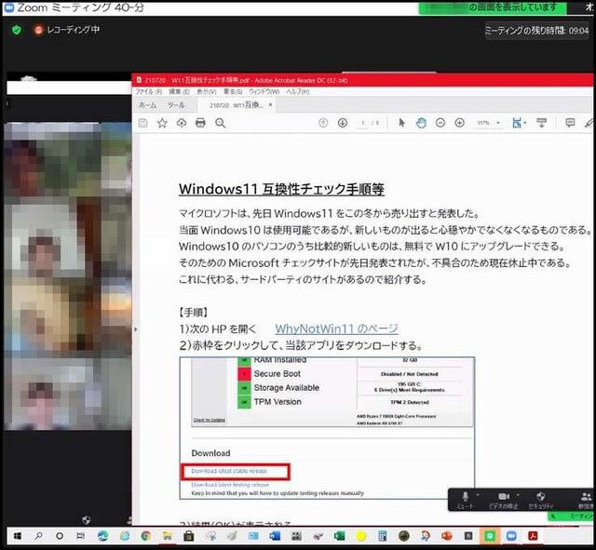Click the Zoom mute microphone button
Screen dimensions: 596x550
[x=465, y=500]
